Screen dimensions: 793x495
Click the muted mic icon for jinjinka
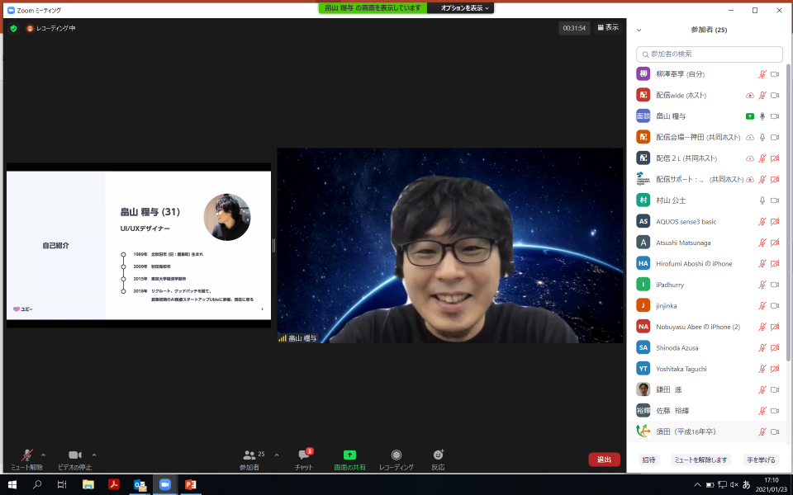[762, 305]
